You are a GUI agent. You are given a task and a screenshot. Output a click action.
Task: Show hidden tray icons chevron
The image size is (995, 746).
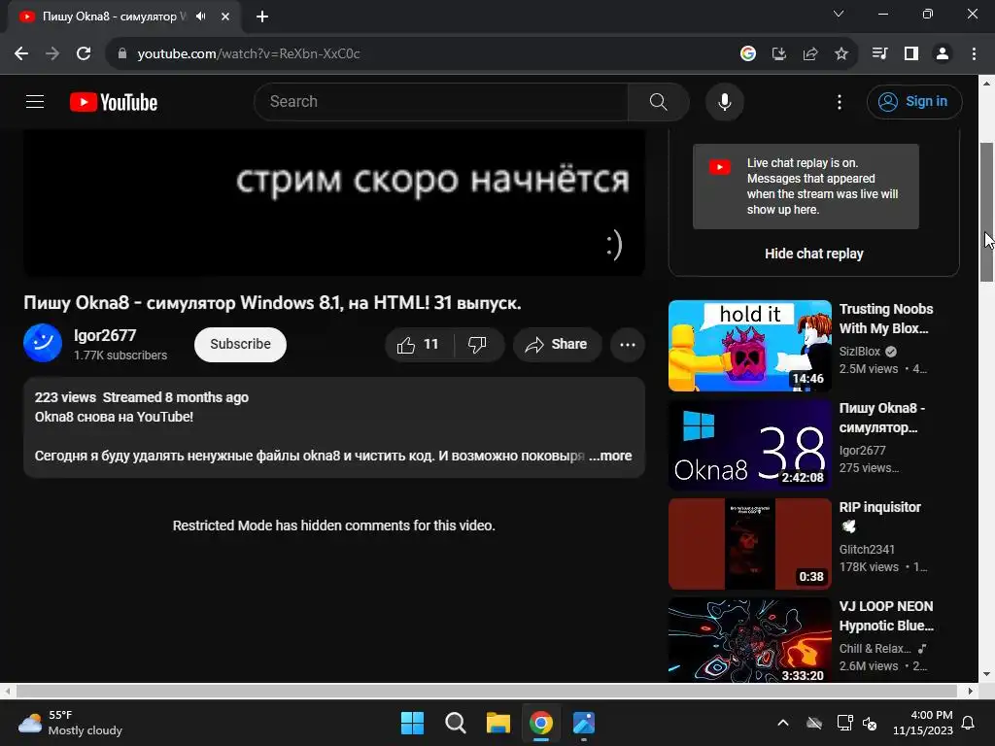click(x=783, y=723)
